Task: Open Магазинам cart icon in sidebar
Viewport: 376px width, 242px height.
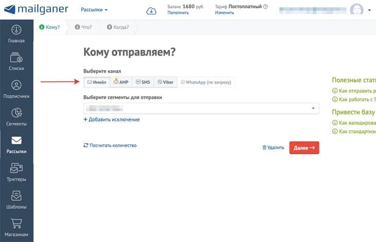Action: click(16, 228)
